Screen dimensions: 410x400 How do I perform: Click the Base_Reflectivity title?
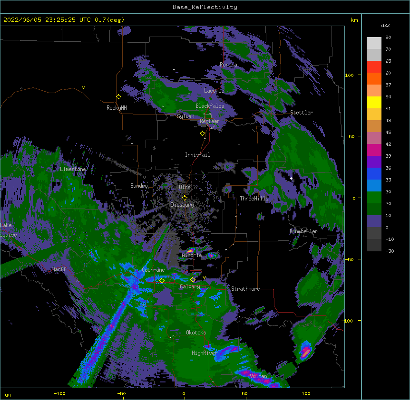pos(205,7)
